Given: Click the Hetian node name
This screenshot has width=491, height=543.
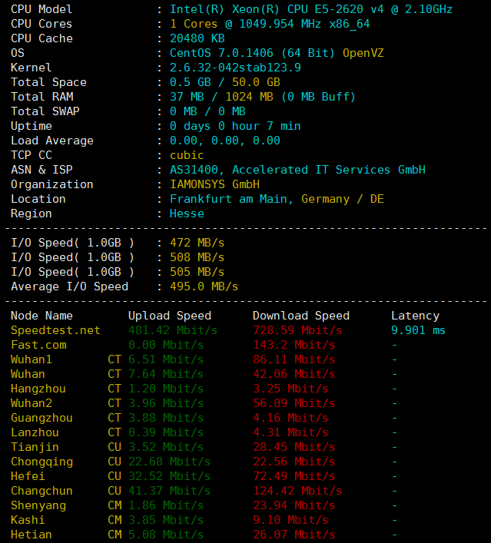Looking at the screenshot, I should click(x=32, y=535).
